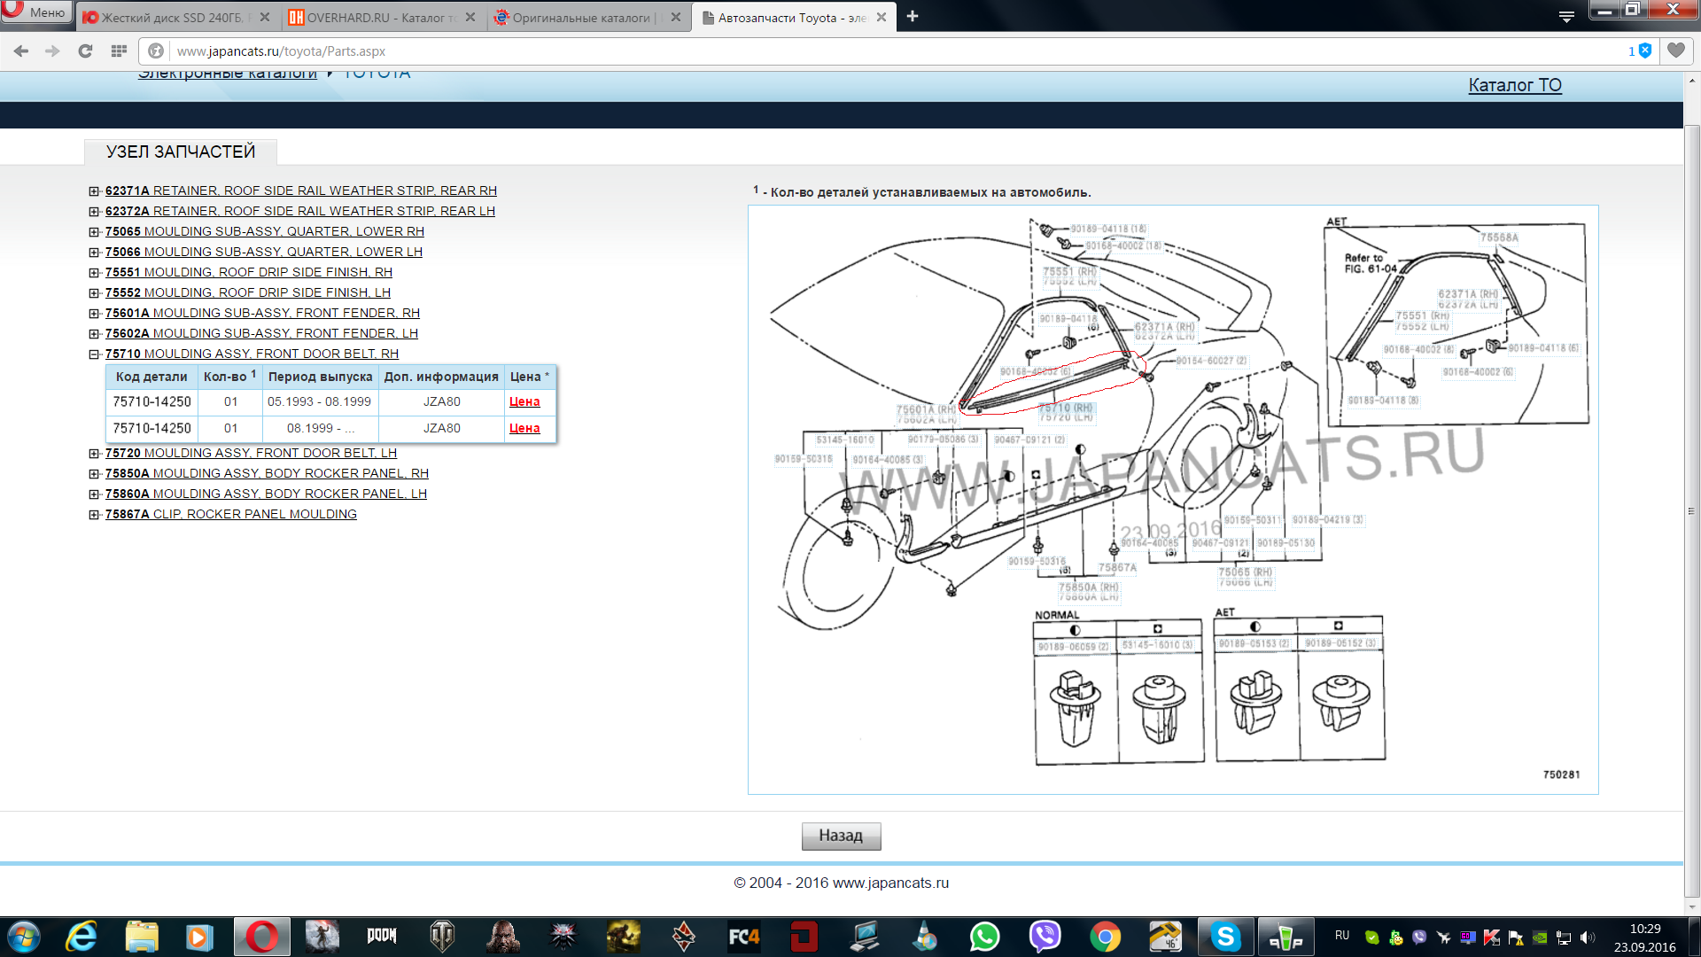Launch Google Chrome from the taskbar
Viewport: 1701px width, 957px height.
click(1105, 937)
